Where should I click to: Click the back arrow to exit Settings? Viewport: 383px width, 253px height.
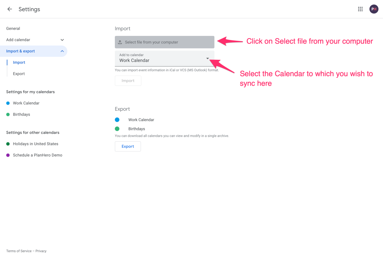pyautogui.click(x=9, y=9)
